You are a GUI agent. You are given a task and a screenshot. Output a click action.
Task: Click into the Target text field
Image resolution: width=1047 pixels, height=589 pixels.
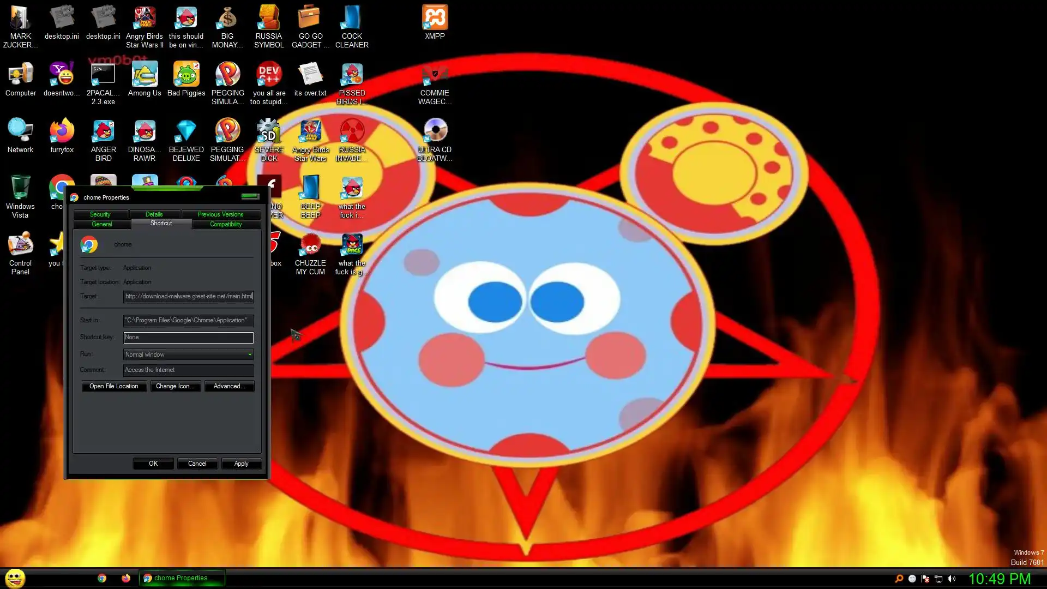point(188,296)
